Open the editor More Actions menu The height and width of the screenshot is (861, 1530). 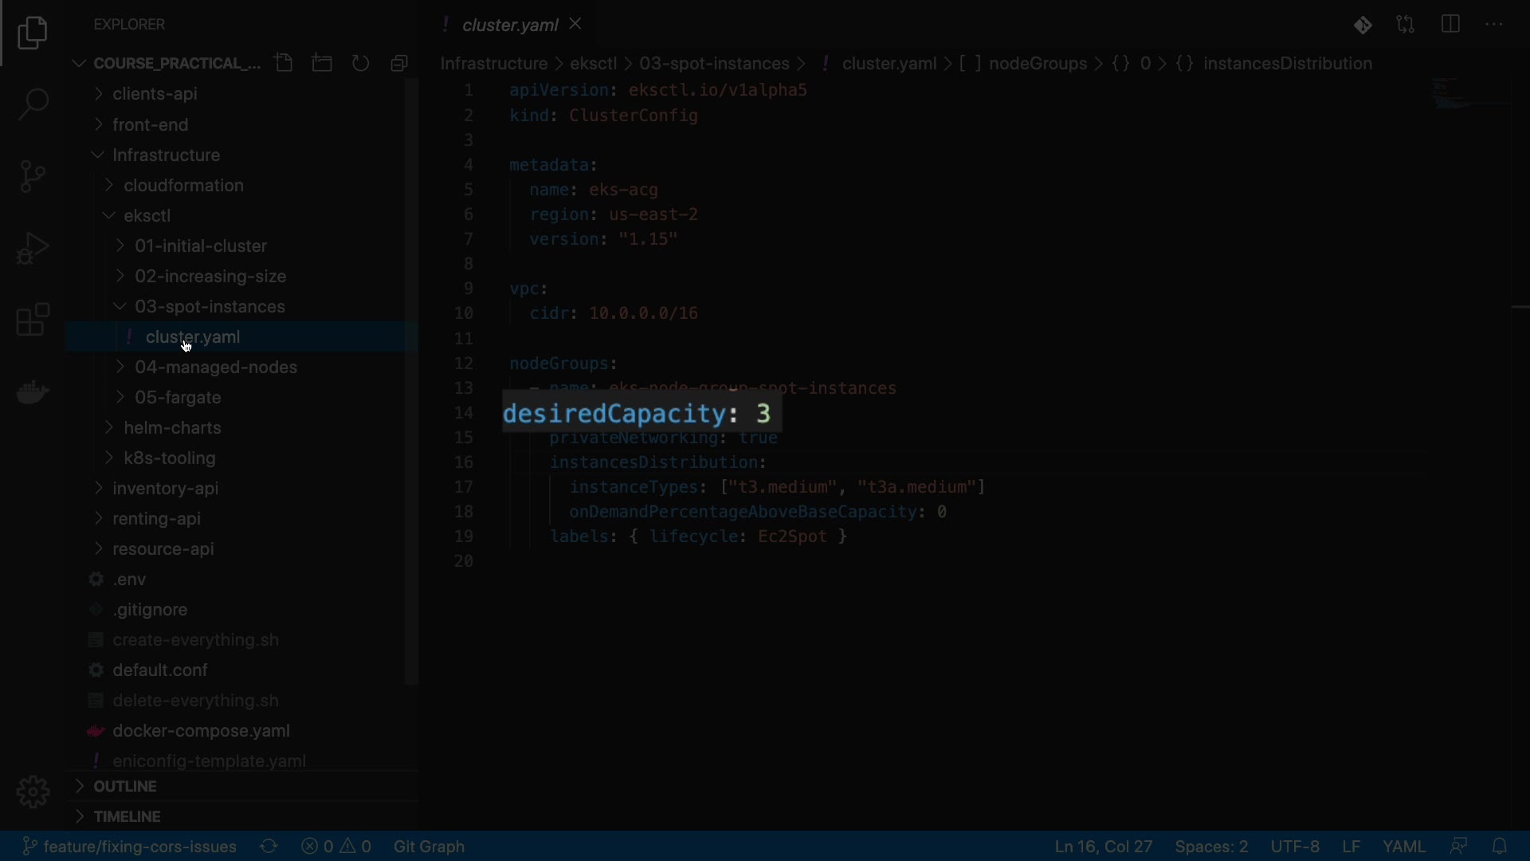[x=1494, y=25]
